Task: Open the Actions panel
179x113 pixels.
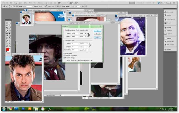Action: [169, 34]
